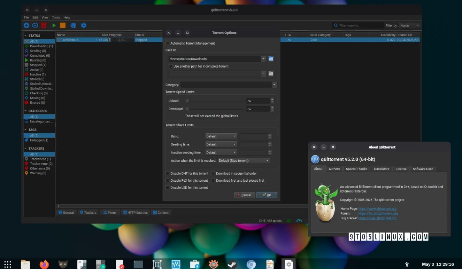Click OK in Torrent Options
This screenshot has width=462, height=269.
(x=267, y=195)
